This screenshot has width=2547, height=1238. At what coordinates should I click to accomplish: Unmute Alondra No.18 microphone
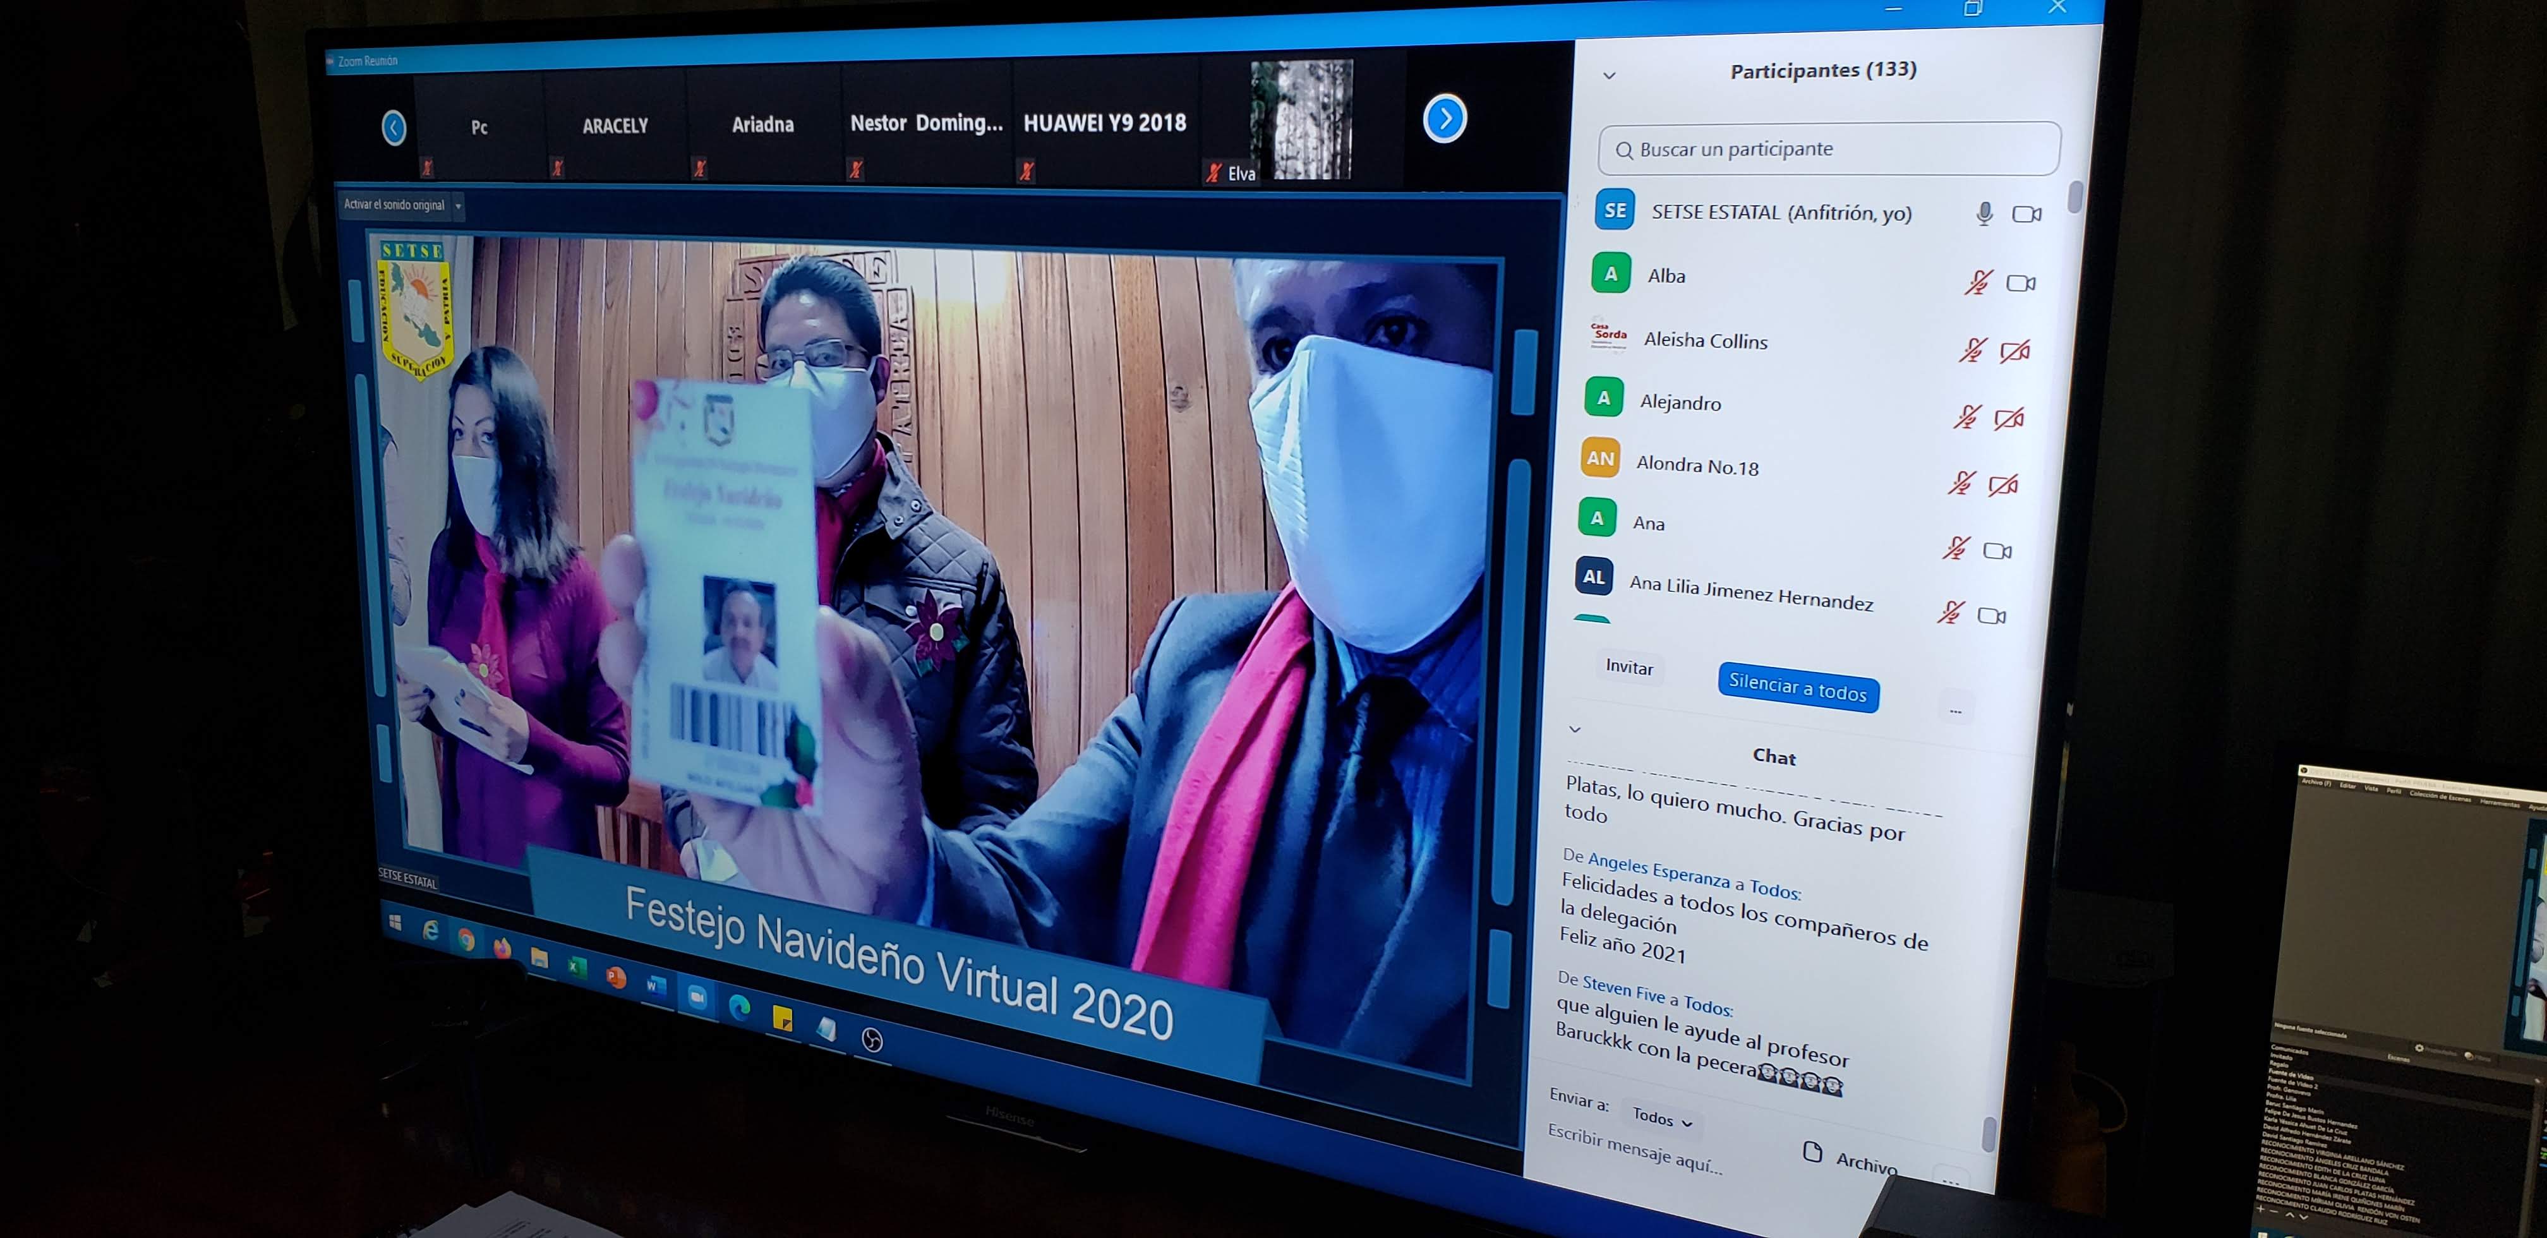[x=1961, y=483]
